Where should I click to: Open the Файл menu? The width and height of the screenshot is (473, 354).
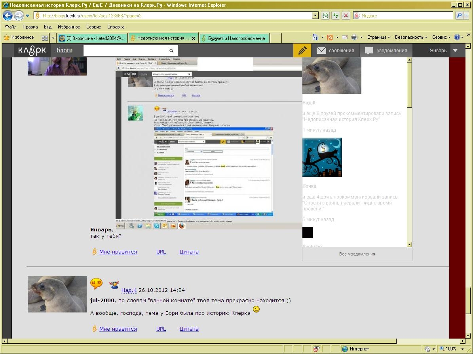pyautogui.click(x=11, y=27)
